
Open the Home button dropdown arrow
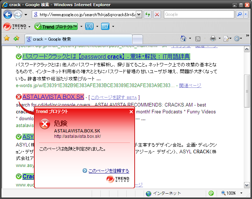point(190,39)
